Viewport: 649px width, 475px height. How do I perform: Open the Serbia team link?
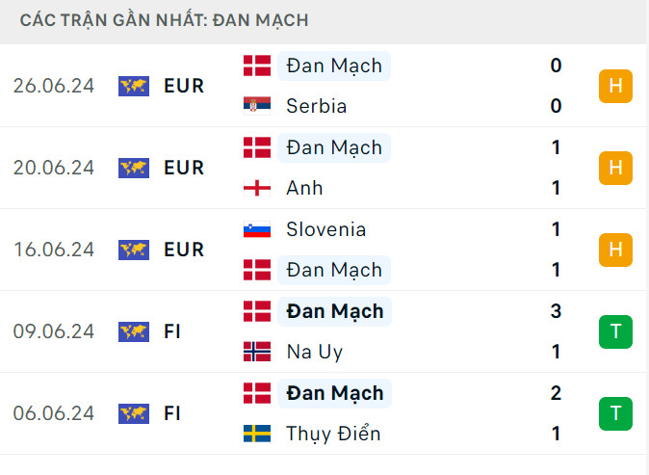(316, 106)
